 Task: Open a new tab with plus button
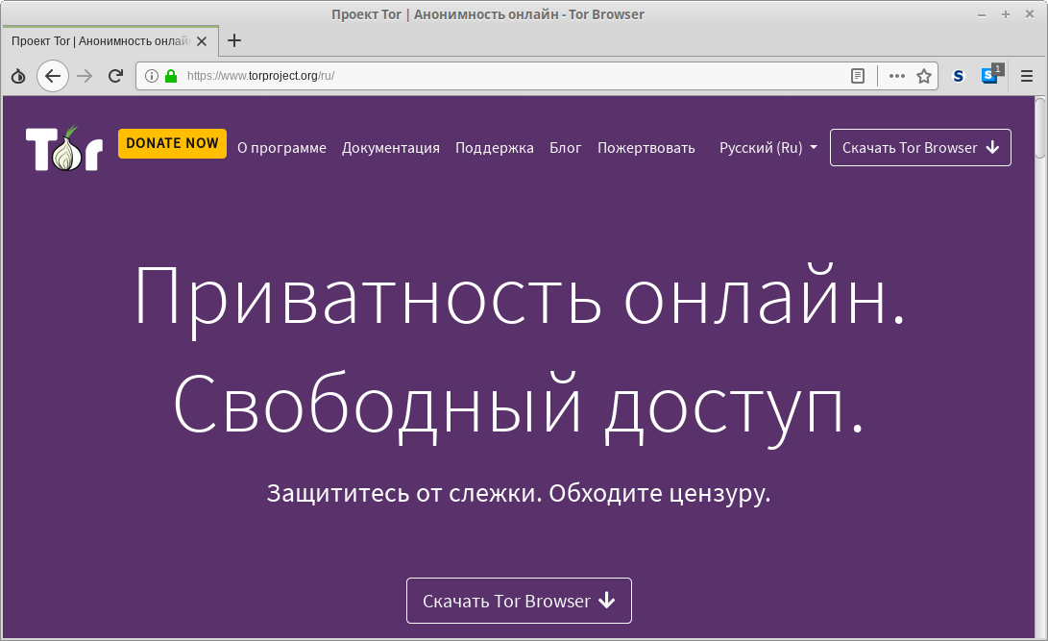[234, 40]
